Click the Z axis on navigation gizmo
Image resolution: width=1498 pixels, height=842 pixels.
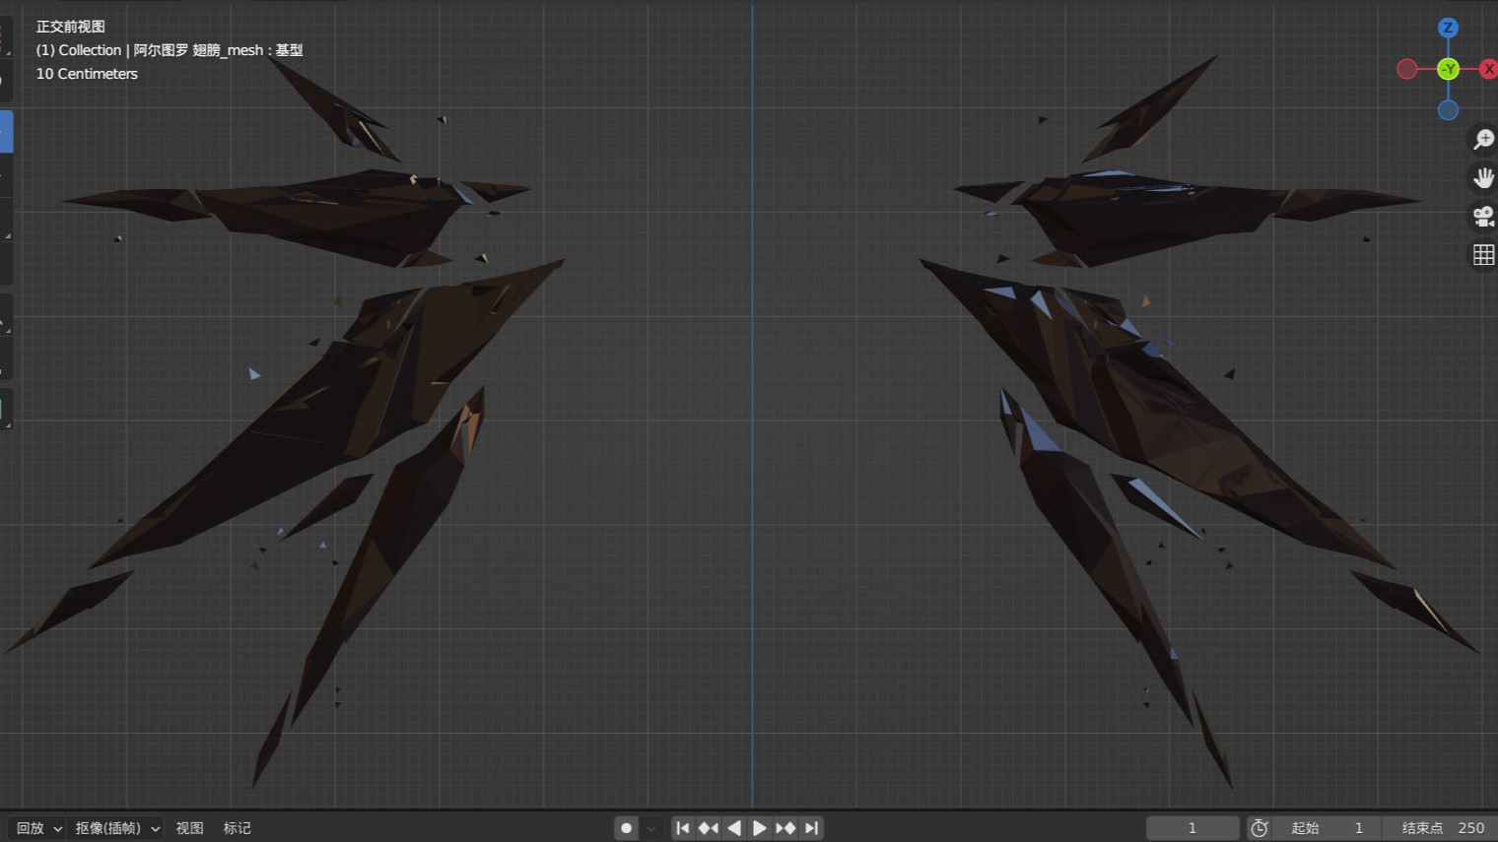[1448, 28]
